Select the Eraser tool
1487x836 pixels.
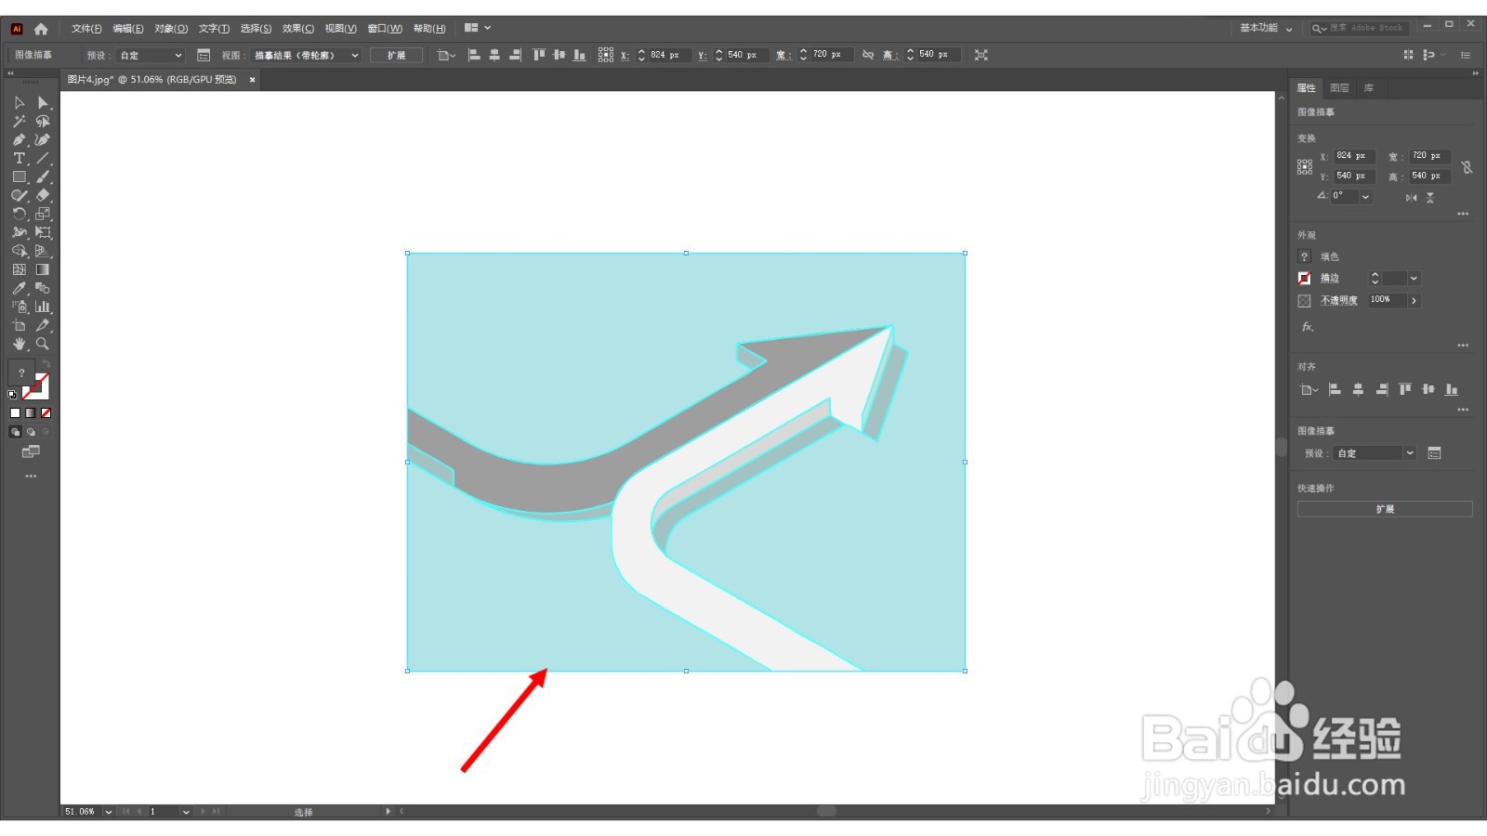pyautogui.click(x=43, y=196)
